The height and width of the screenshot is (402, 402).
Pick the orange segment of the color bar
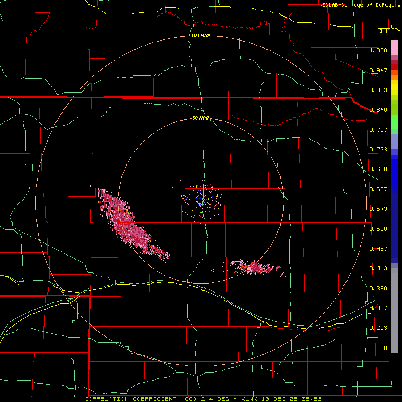click(x=394, y=77)
